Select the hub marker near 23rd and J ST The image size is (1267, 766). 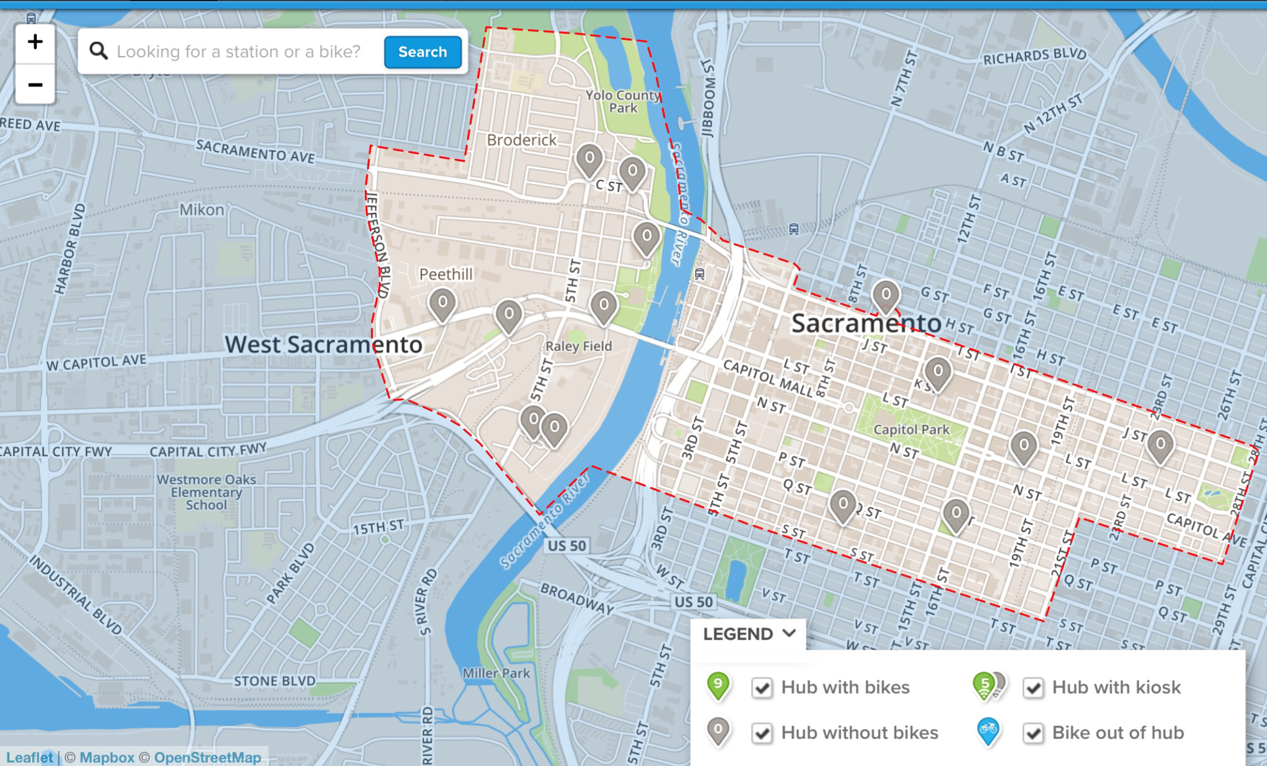(1159, 446)
